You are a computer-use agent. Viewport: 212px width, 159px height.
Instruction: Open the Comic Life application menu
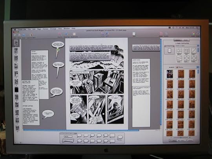22,29
